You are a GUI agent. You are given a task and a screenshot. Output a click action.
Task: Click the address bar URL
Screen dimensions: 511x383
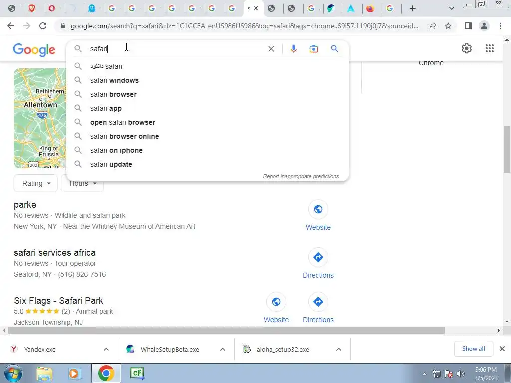point(245,26)
